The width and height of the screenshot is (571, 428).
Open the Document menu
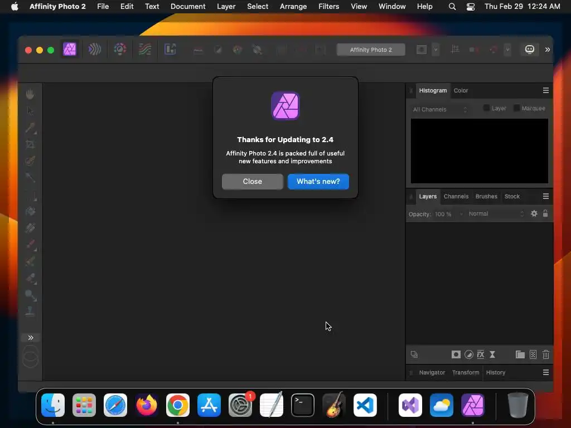pyautogui.click(x=188, y=6)
